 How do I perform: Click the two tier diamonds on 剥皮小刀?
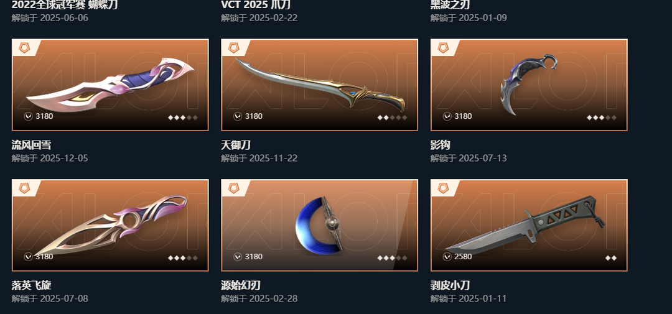point(611,258)
